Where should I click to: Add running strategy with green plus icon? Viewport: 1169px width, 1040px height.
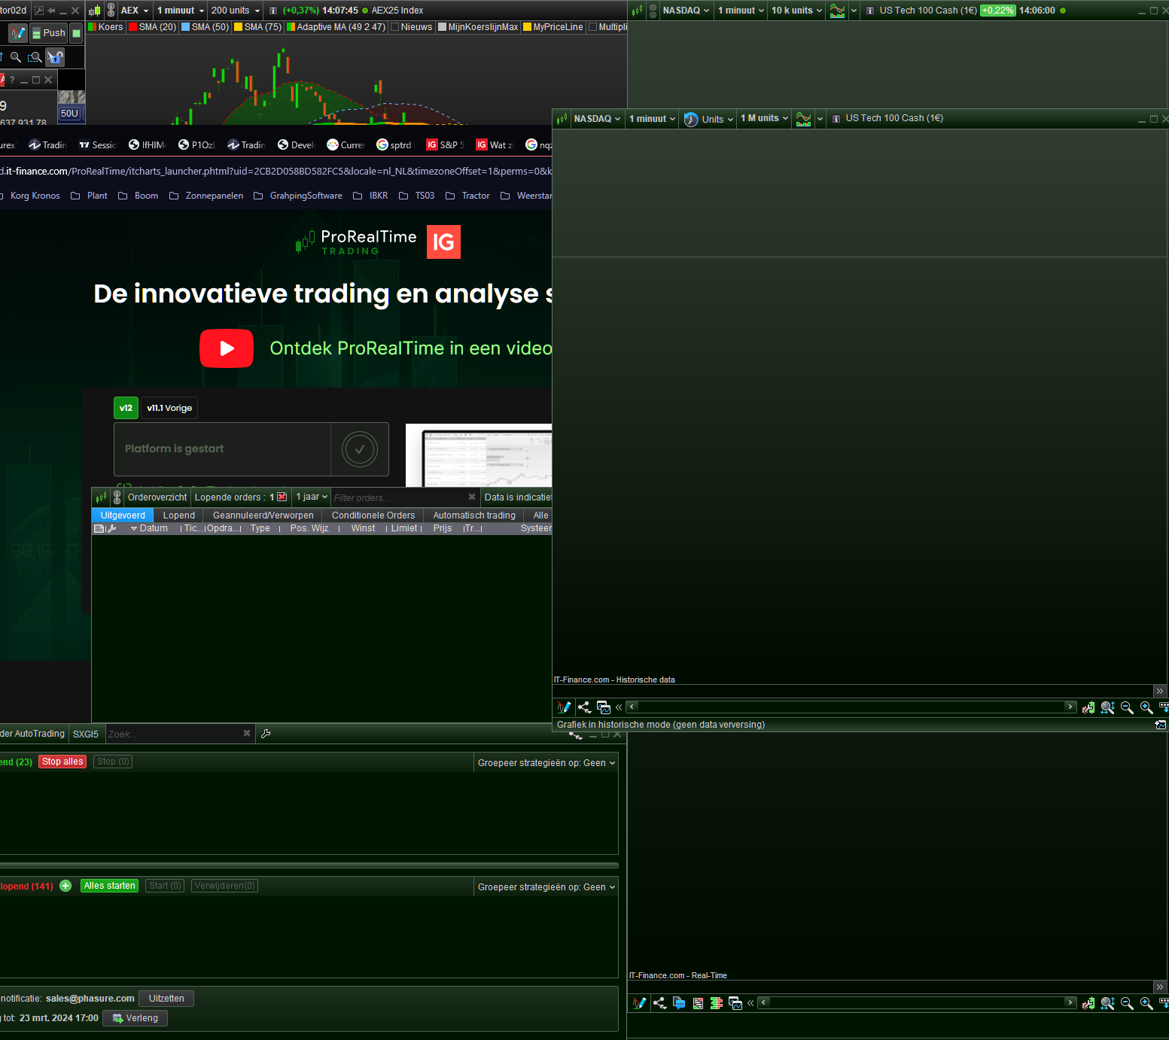click(x=65, y=886)
